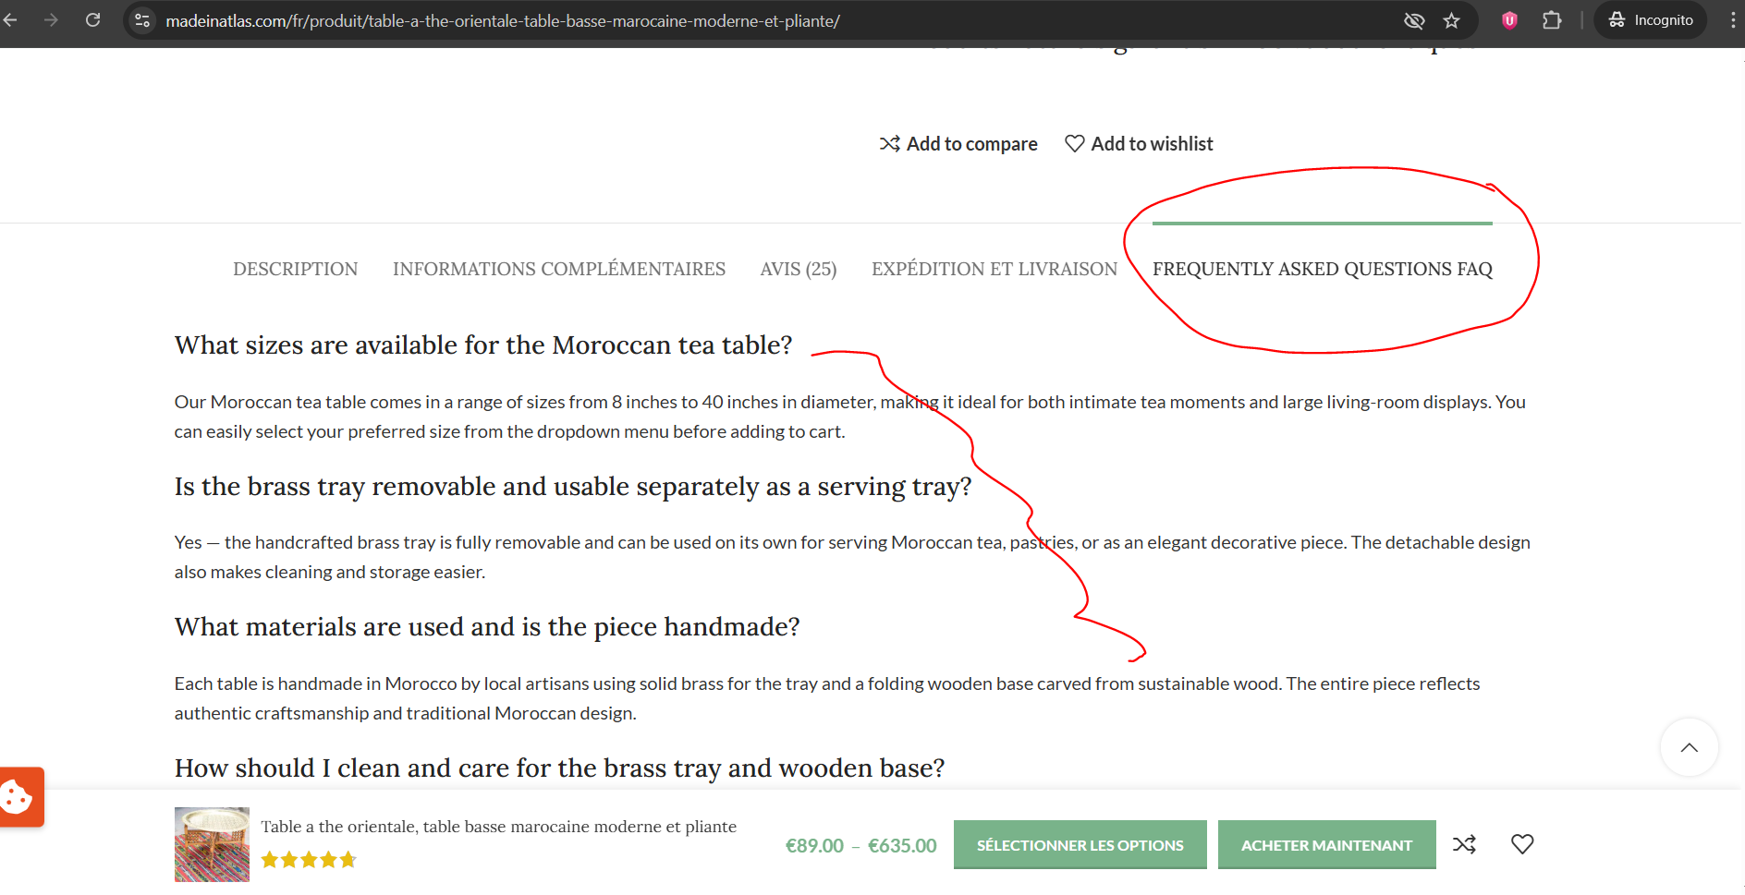Click the Add to compare link

tap(958, 144)
